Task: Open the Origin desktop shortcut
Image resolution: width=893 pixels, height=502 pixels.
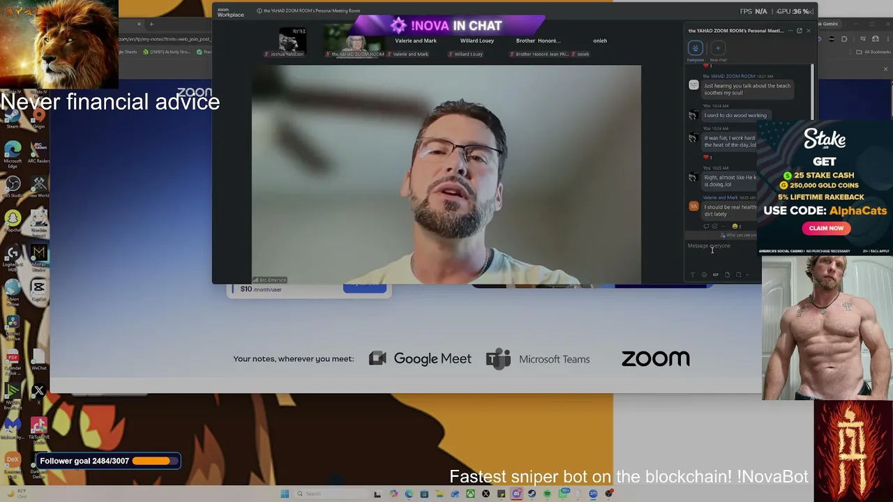Action: [x=38, y=119]
